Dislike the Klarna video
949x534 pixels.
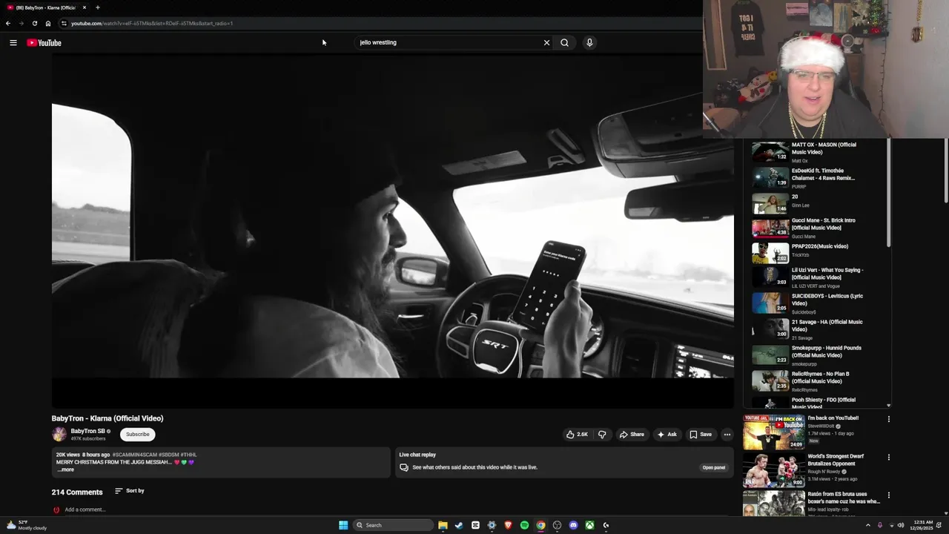point(602,435)
